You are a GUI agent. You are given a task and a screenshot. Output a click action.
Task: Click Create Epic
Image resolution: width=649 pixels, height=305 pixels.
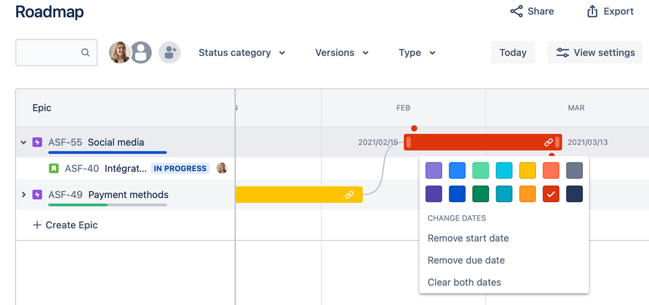click(65, 225)
